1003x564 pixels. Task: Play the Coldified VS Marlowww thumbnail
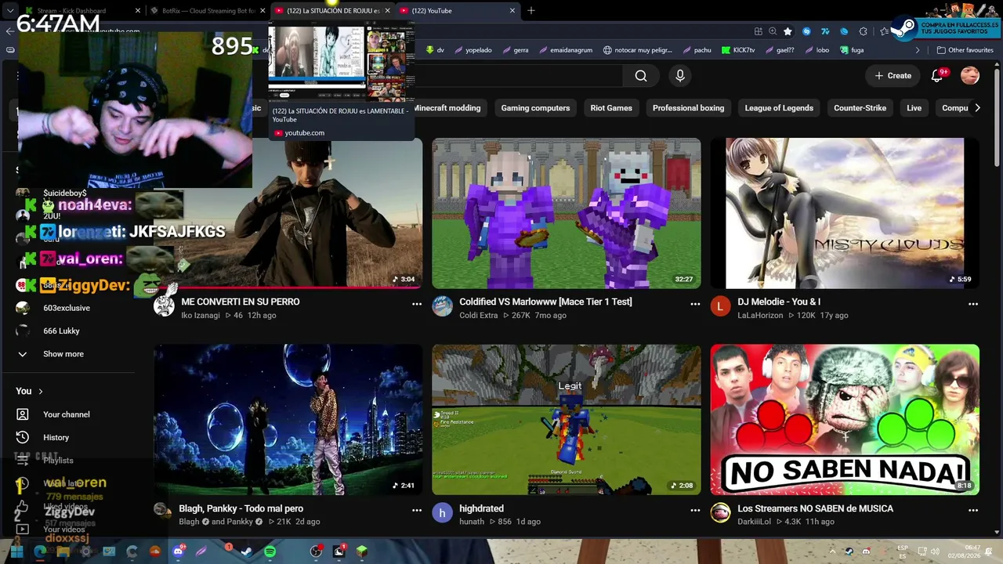point(567,213)
